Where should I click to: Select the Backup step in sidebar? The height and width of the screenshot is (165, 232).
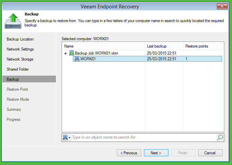point(29,79)
